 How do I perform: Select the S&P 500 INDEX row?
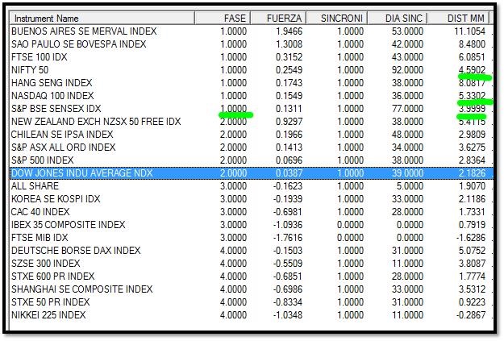[252, 160]
